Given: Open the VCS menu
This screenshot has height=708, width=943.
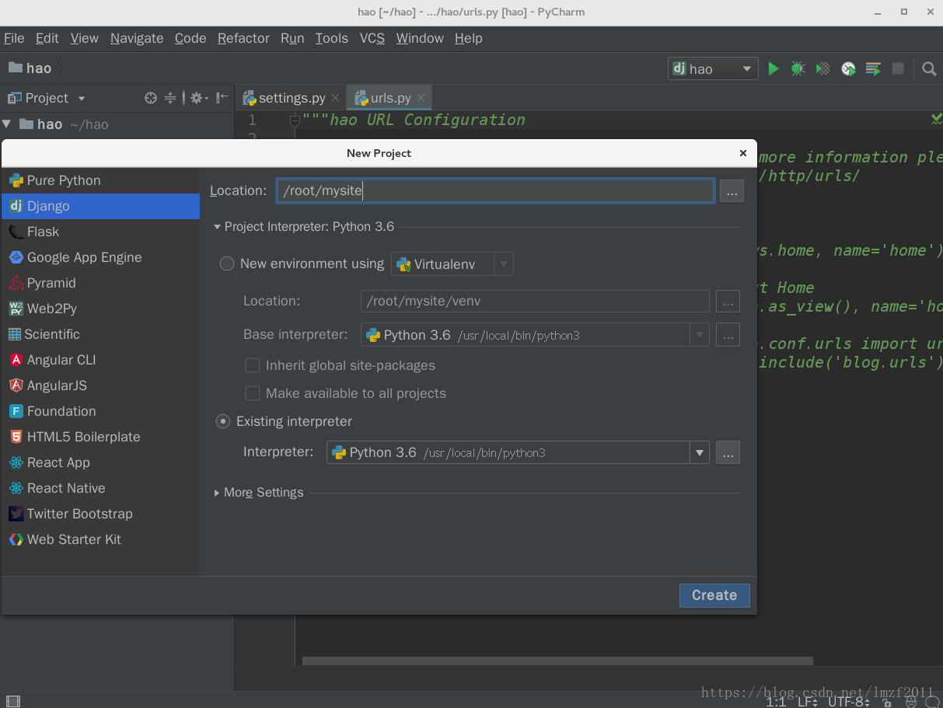Looking at the screenshot, I should coord(372,38).
